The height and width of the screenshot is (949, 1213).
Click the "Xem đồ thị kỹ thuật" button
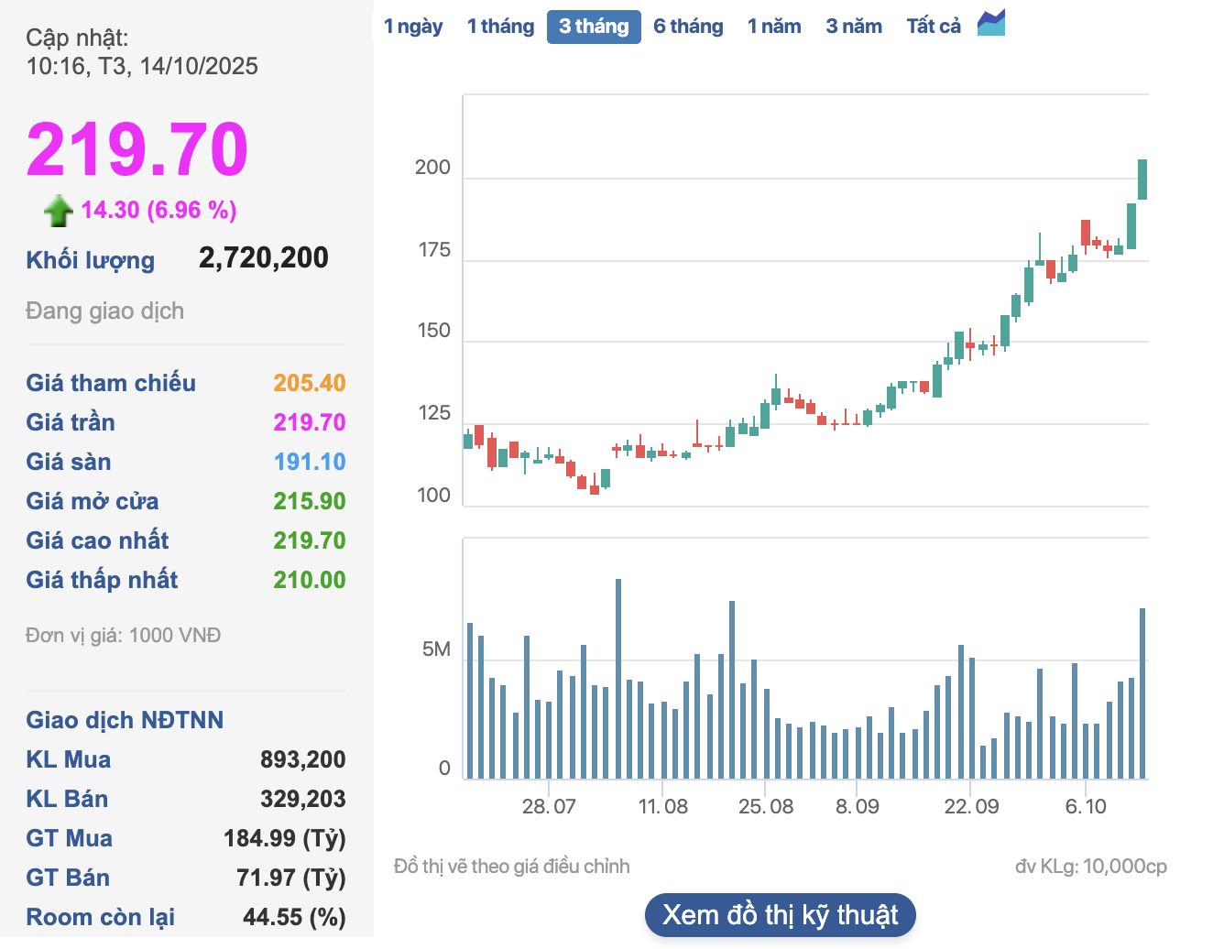(780, 914)
